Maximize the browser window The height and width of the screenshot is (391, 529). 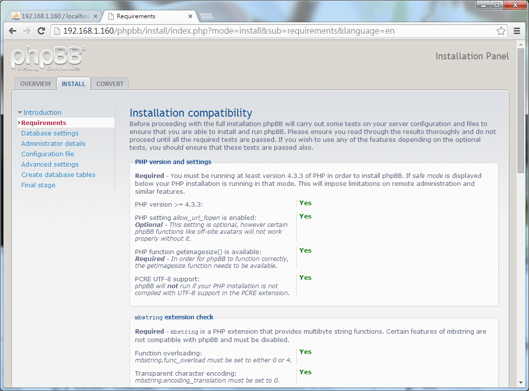point(497,5)
